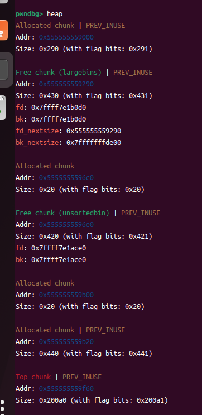This screenshot has width=202, height=415.
Task: Select address 0x555555559000 of first chunk
Action: click(x=66, y=37)
